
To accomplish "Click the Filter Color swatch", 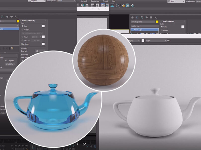I will click(43, 44).
